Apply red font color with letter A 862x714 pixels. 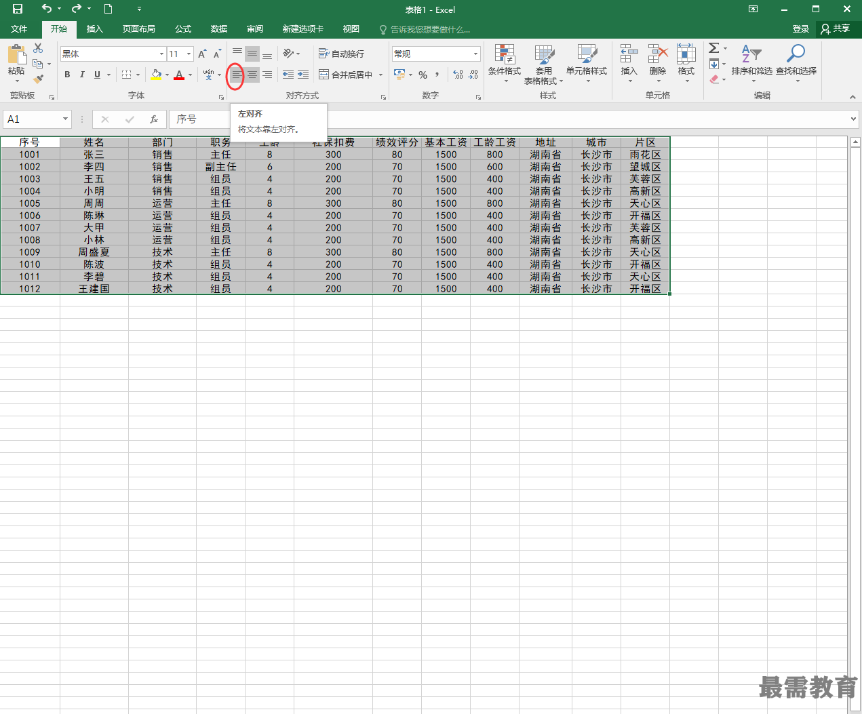coord(179,75)
